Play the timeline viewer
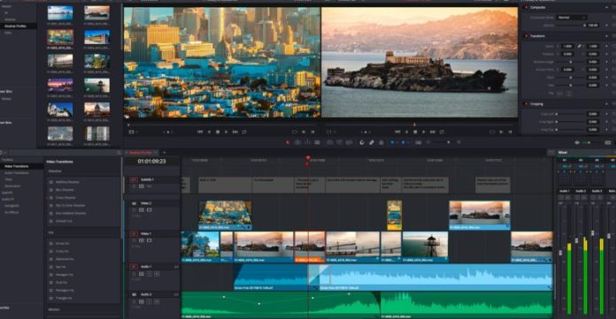Viewport: 616px width, 319px height. [423, 133]
